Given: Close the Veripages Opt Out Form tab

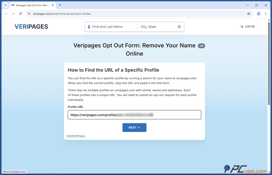Looking at the screenshot, I should click(53, 5).
